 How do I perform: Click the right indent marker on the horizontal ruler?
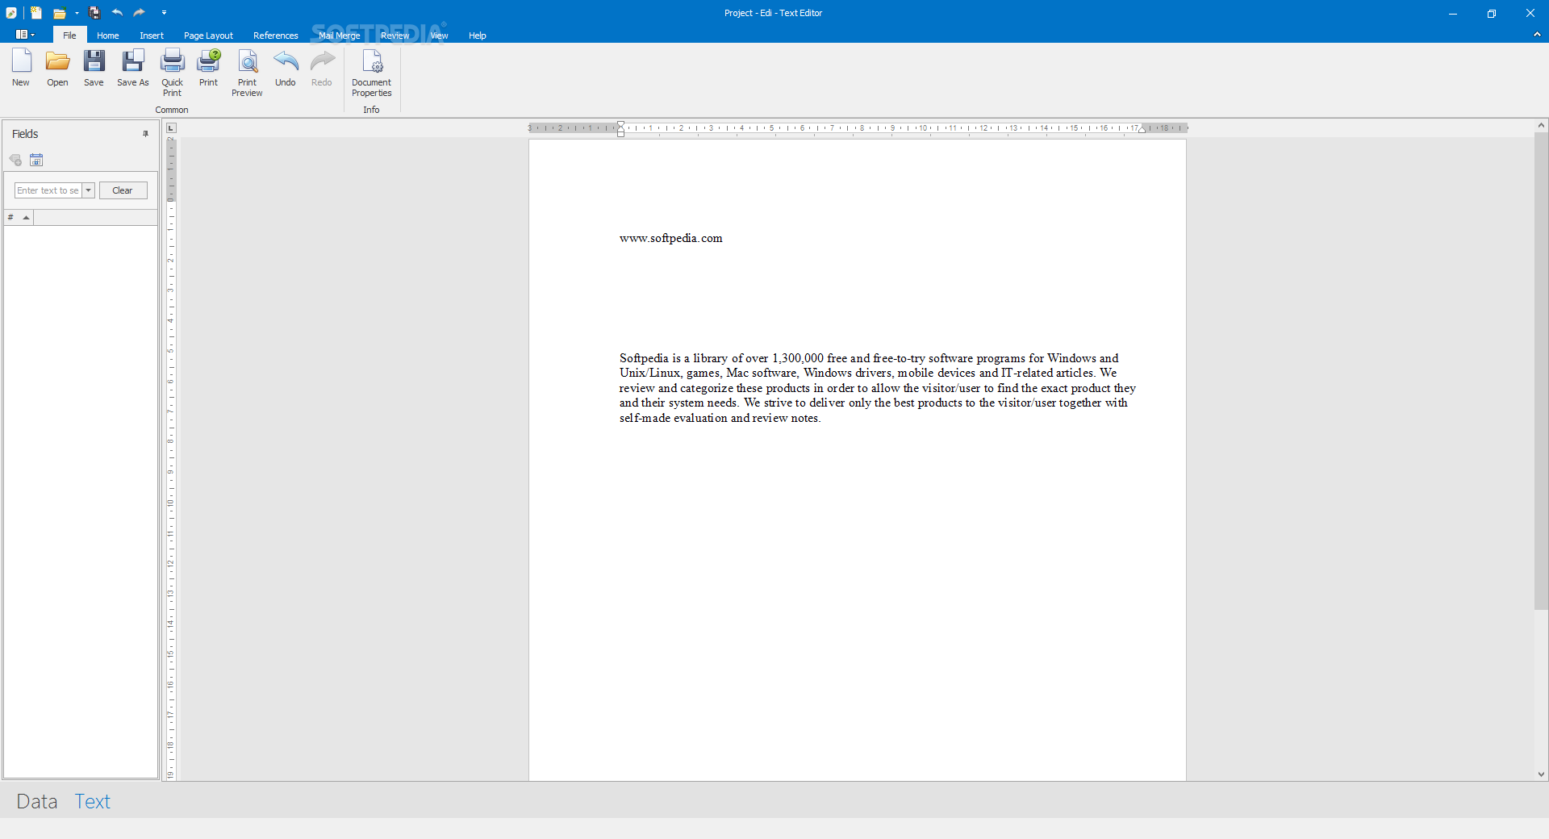pos(1142,129)
